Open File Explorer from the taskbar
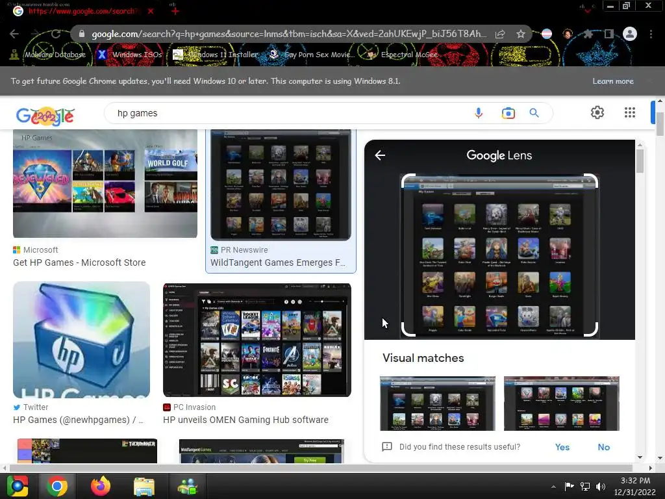This screenshot has width=665, height=499. pyautogui.click(x=144, y=487)
